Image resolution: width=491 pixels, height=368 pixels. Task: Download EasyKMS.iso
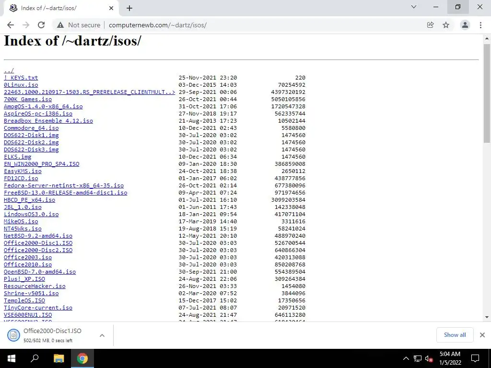pos(23,171)
